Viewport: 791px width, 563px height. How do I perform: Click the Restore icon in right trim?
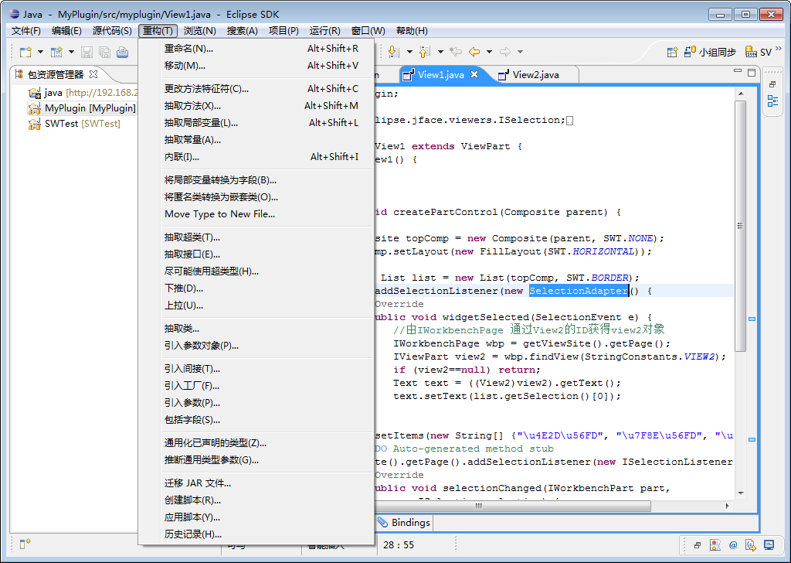[772, 84]
